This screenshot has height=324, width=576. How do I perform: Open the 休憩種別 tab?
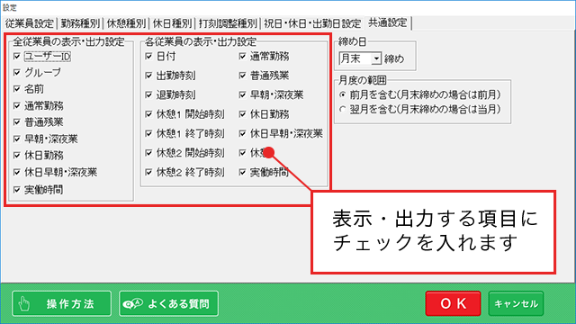pyautogui.click(x=126, y=23)
